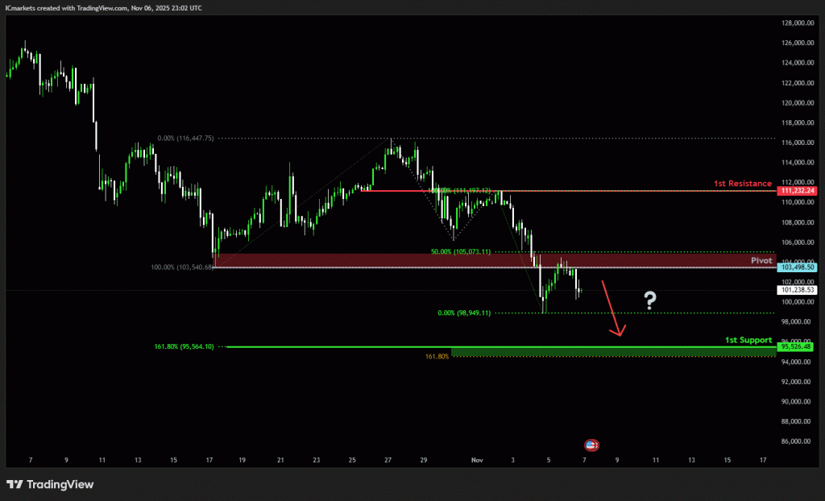Click the red 111,232.24 price tag
This screenshot has height=501, width=825.
[798, 191]
